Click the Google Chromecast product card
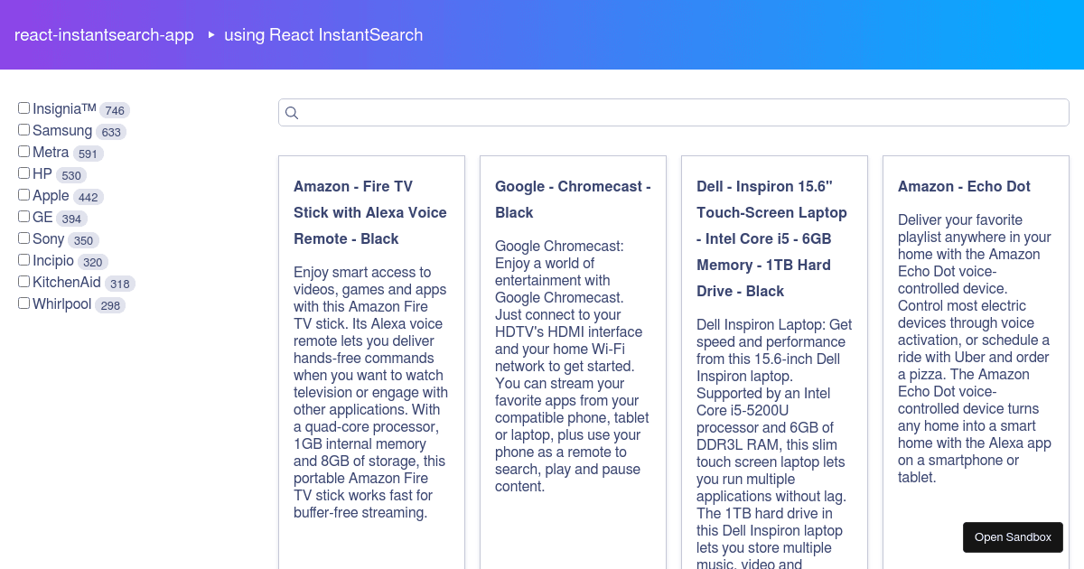Image resolution: width=1084 pixels, height=569 pixels. (x=573, y=361)
